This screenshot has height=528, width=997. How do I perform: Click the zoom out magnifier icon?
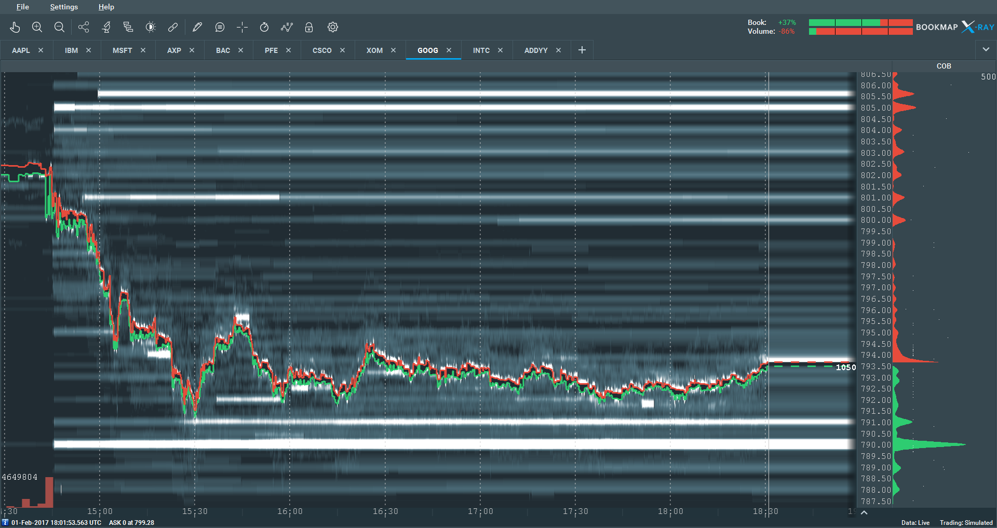(x=59, y=27)
